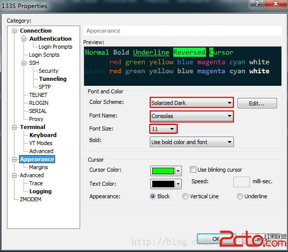The height and width of the screenshot is (252, 288).
Task: Collapse the Connection tree node
Action: pos(15,31)
